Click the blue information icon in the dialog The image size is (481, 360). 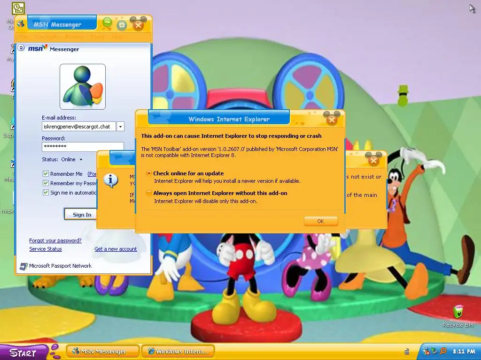[111, 180]
